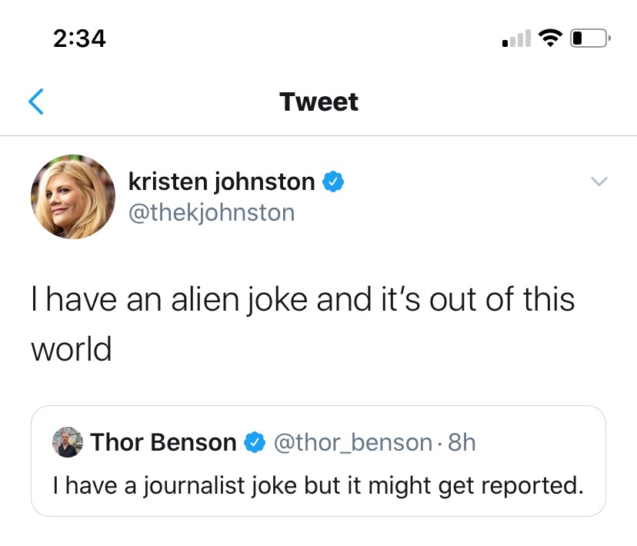Click kristen johnston's verified badge
Viewport: 637px width, 546px height.
[333, 181]
